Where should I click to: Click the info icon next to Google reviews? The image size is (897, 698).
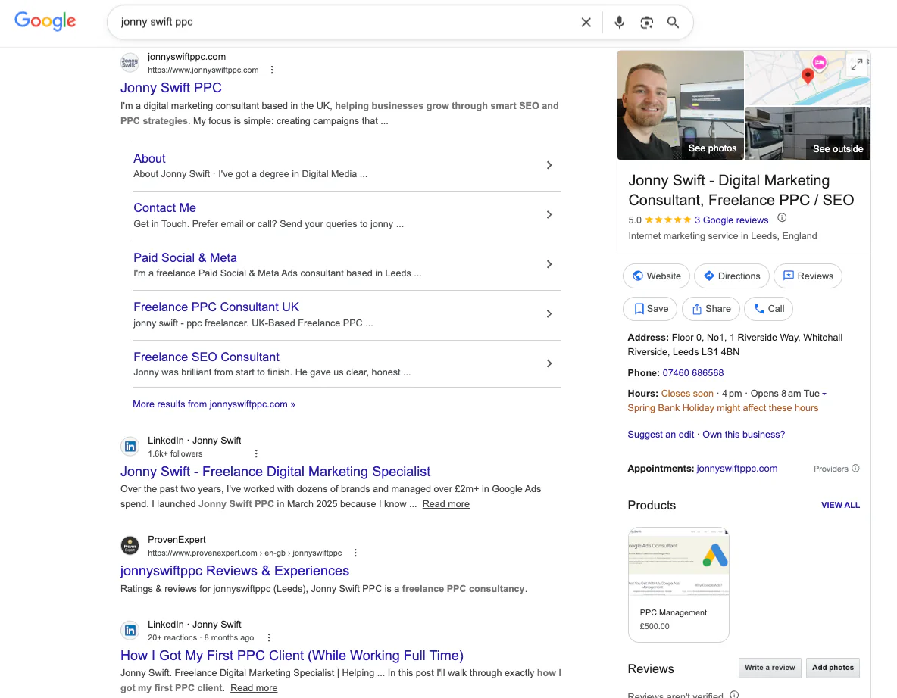781,218
